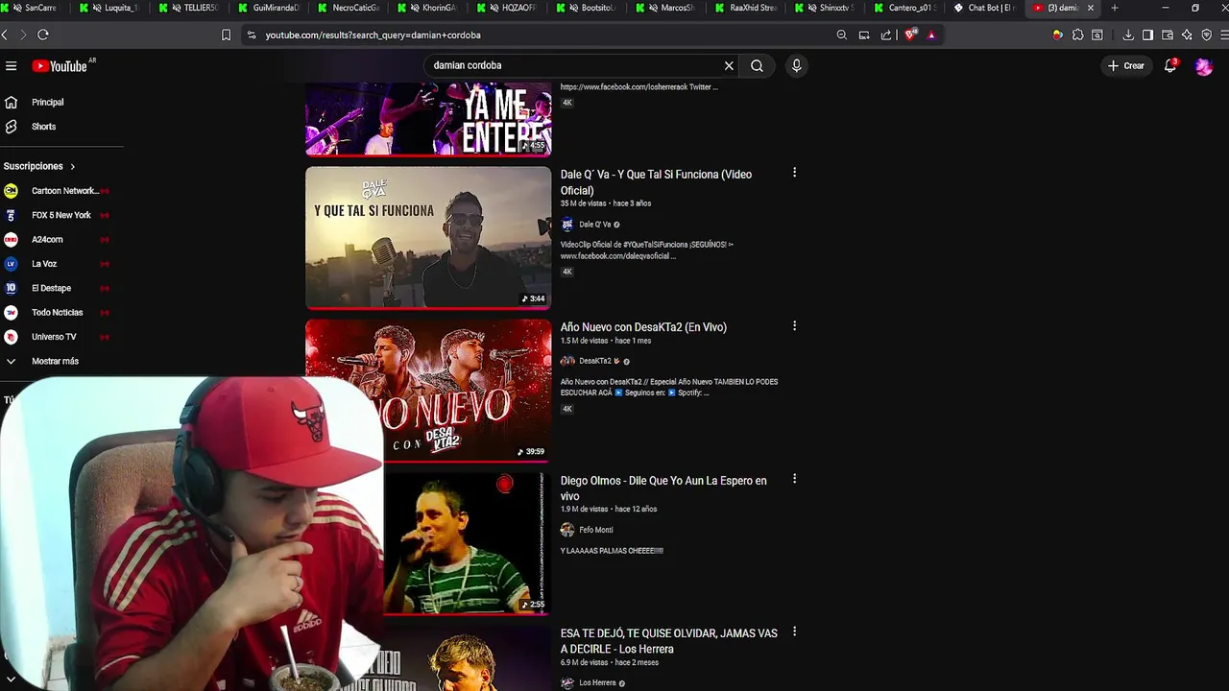
Task: Go back in the browser
Action: click(x=5, y=35)
